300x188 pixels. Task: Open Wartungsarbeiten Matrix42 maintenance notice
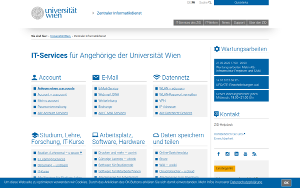pyautogui.click(x=241, y=67)
